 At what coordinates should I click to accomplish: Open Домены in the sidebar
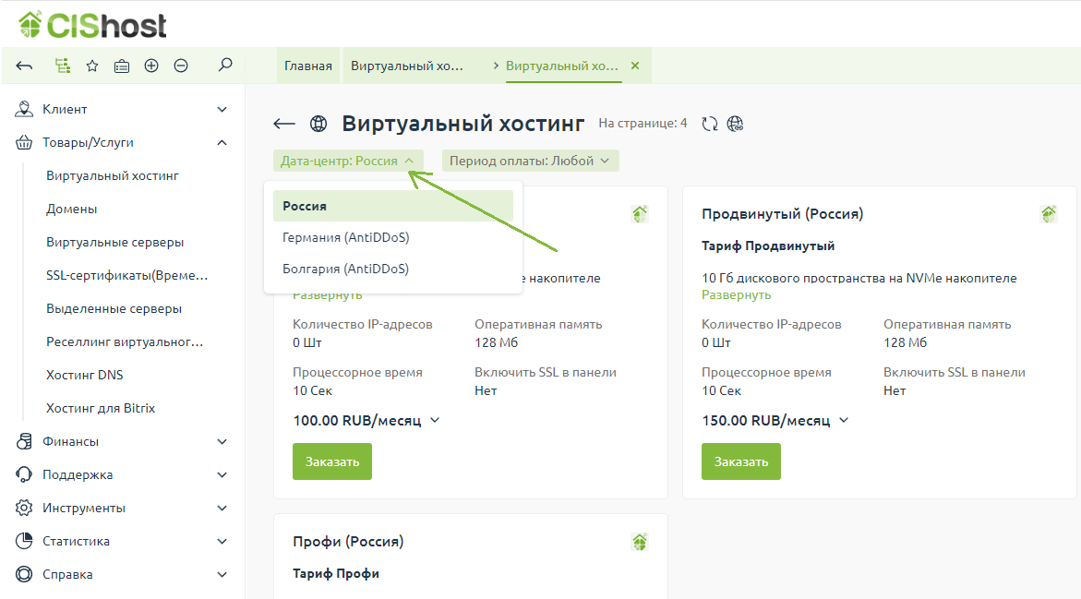coord(71,209)
